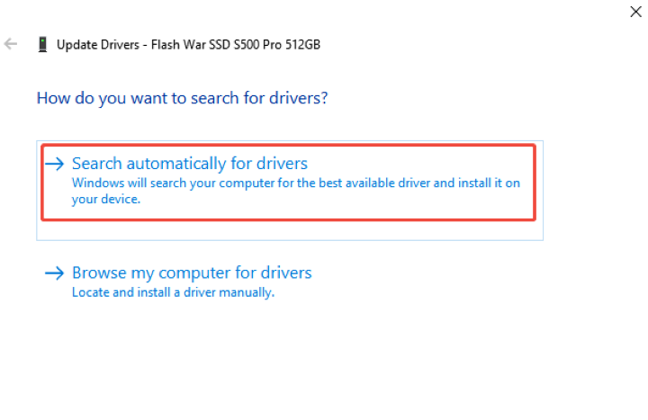Click the 'Windows will search your computer' description
Screen dimensions: 648x420
295,183
